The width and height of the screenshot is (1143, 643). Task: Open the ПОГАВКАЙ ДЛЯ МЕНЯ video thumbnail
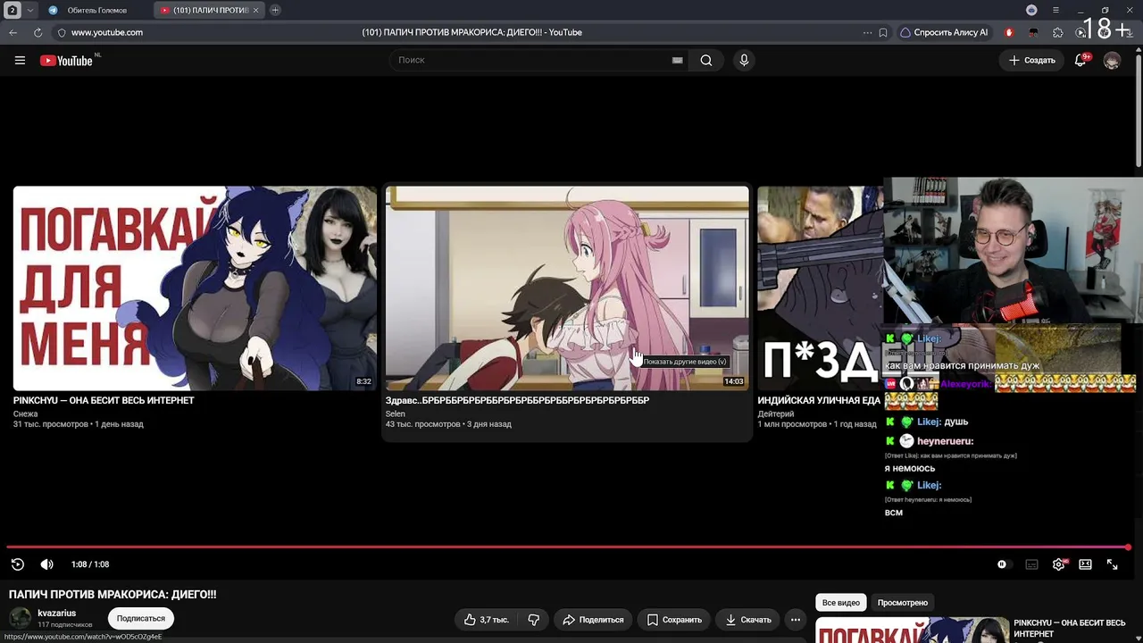click(195, 288)
